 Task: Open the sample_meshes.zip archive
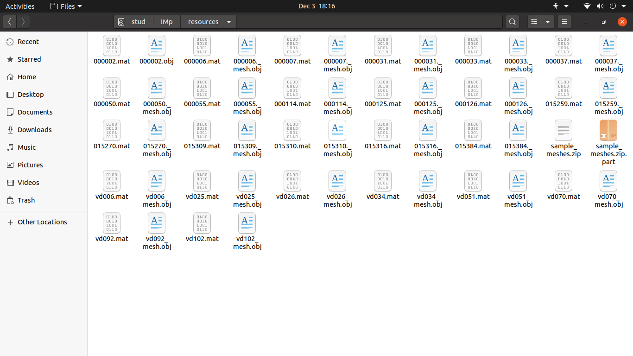563,130
